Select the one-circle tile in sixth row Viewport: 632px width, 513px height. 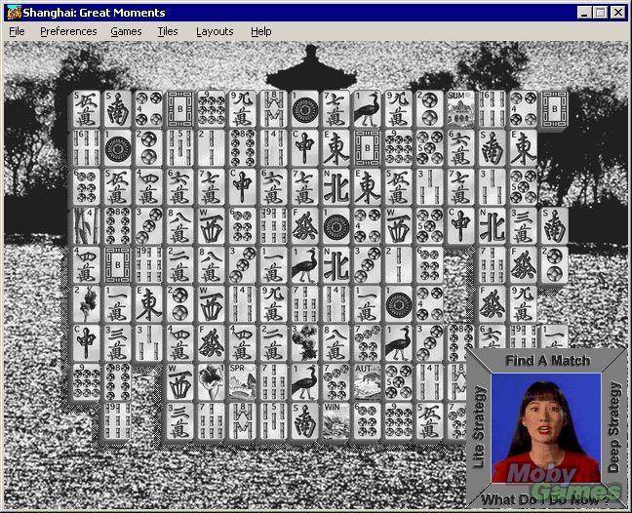[398, 304]
